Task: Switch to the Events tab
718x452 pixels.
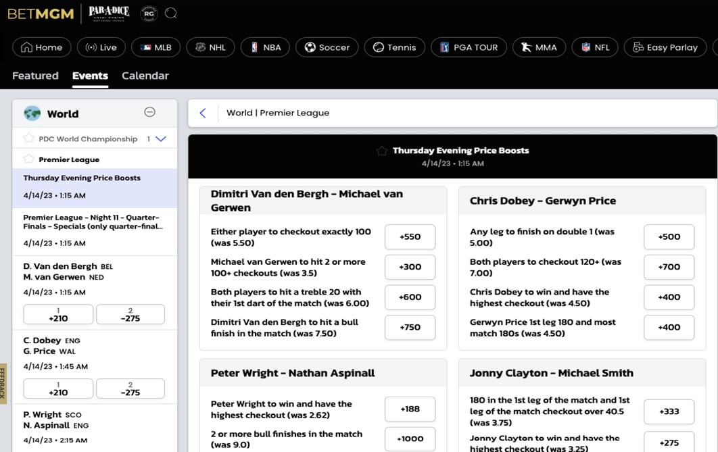Action: [x=90, y=76]
